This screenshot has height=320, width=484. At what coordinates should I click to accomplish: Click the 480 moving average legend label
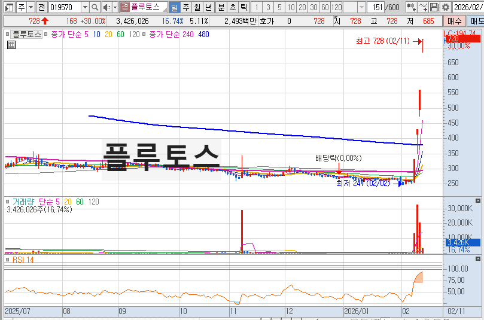[204, 34]
